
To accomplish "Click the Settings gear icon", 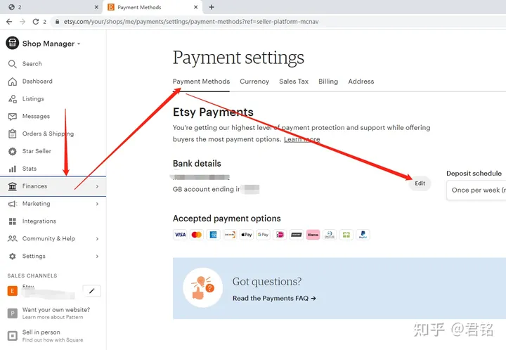I will [x=12, y=256].
